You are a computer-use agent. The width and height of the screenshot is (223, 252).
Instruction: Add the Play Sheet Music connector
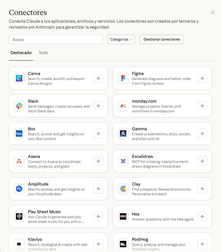(98, 216)
